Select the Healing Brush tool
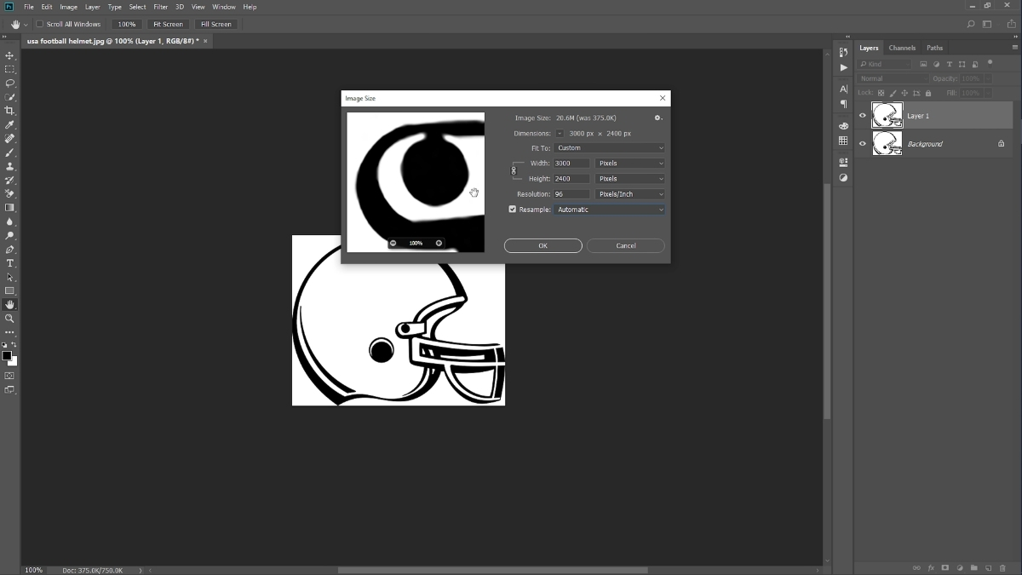This screenshot has height=575, width=1022. point(9,138)
